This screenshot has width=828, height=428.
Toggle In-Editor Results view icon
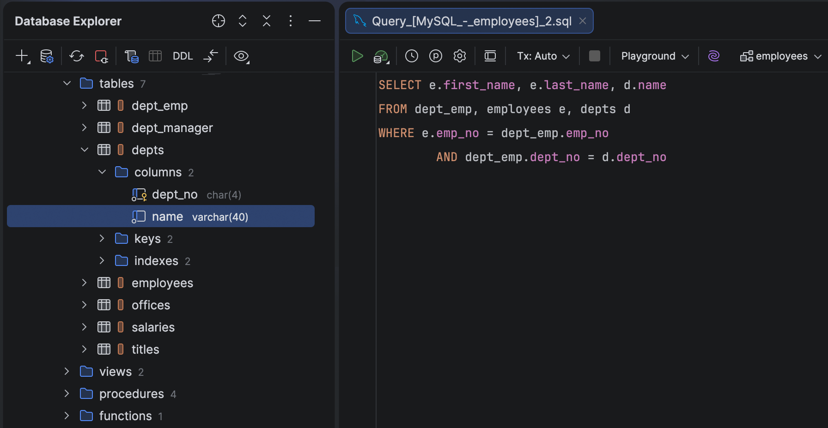490,56
